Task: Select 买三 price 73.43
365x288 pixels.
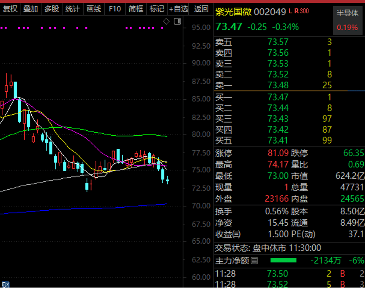Action: (278, 119)
